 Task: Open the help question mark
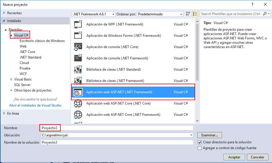252,5
